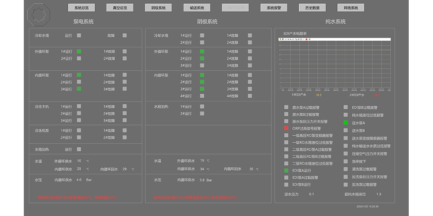
Task: Click the red 阴极系统 alarm temperature notice
Action: (x=195, y=197)
